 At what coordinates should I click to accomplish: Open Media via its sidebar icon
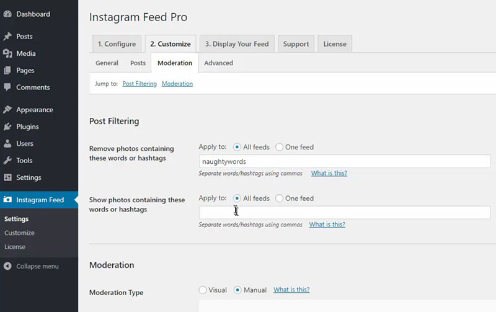click(7, 53)
